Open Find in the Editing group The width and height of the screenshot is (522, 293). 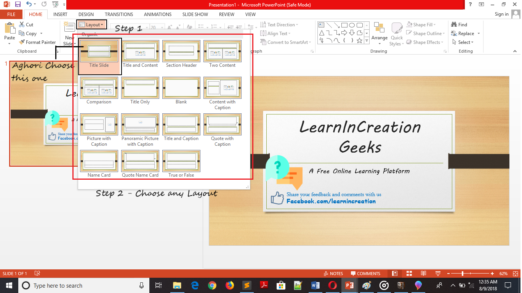point(459,25)
